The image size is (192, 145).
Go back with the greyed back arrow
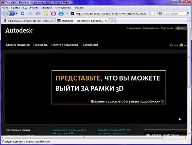point(5,13)
